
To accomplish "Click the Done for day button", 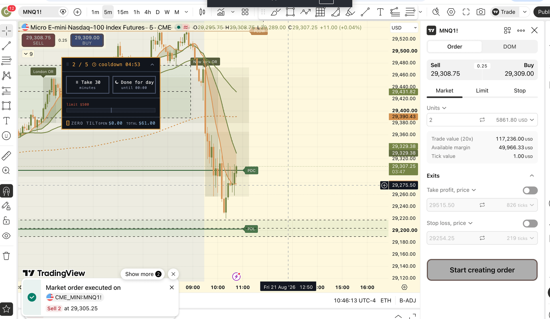I will pyautogui.click(x=134, y=85).
